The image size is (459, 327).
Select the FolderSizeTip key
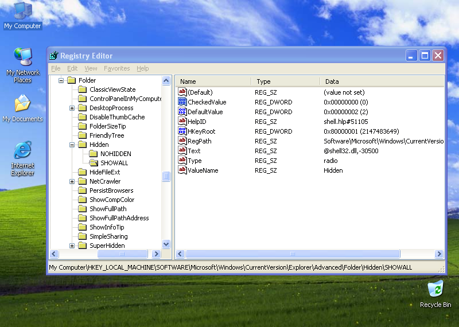tap(107, 126)
